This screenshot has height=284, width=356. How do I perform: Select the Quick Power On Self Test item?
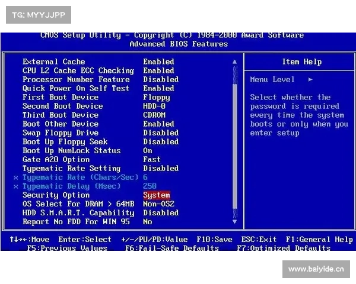pos(75,88)
